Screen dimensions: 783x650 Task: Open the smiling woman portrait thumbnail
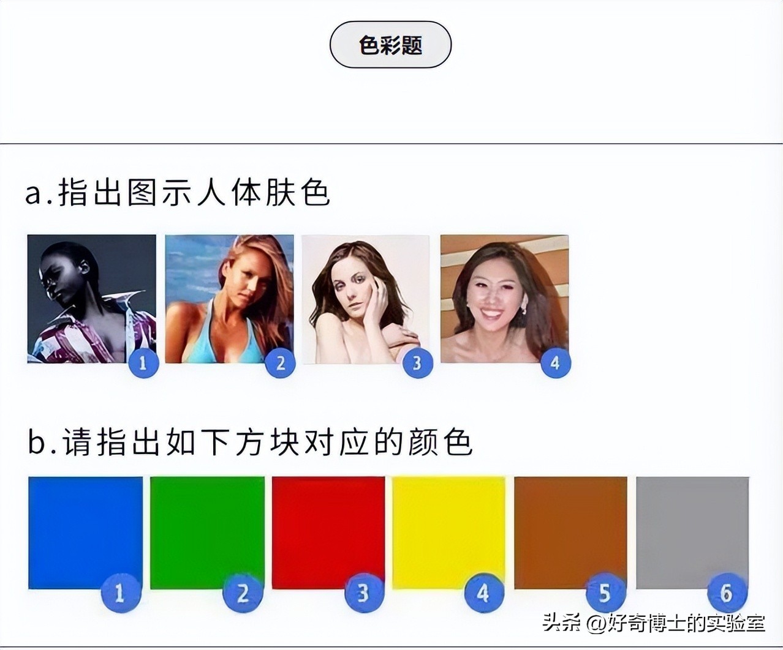(x=505, y=299)
